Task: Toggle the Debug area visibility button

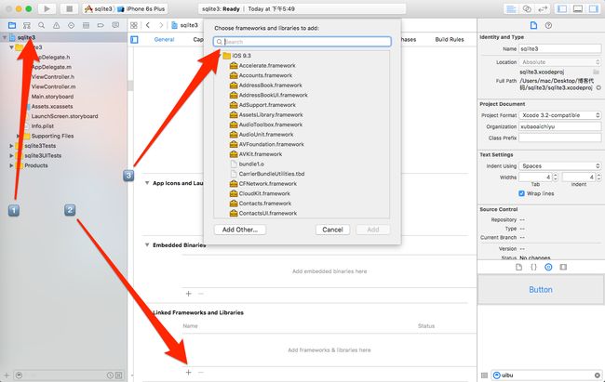Action: tap(578, 9)
